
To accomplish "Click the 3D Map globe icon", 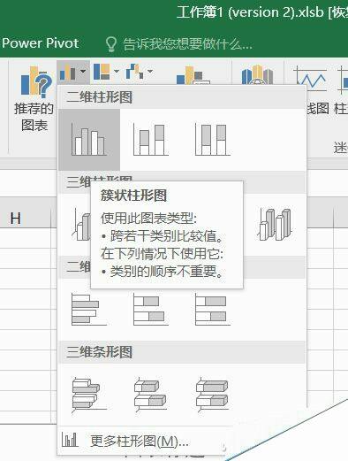I will (257, 75).
